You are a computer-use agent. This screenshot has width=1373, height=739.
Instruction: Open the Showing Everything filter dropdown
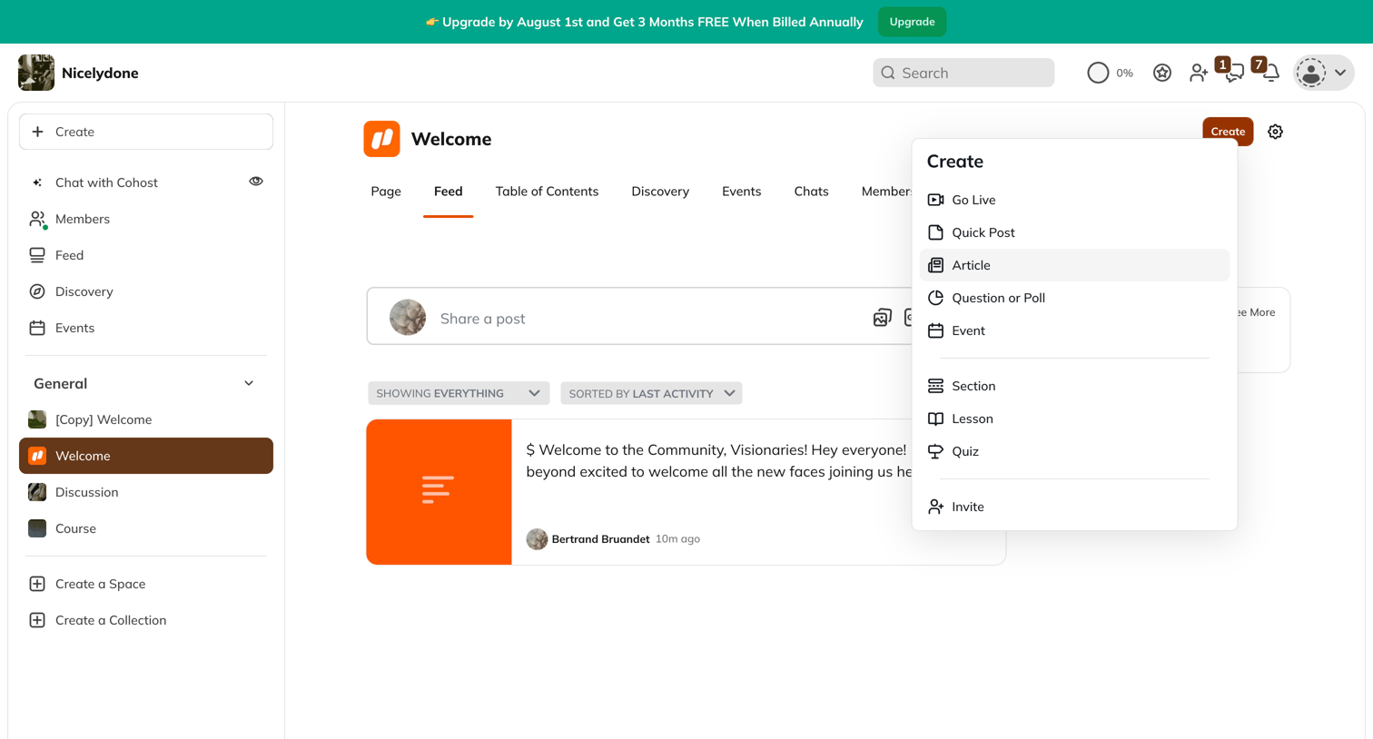click(x=459, y=393)
